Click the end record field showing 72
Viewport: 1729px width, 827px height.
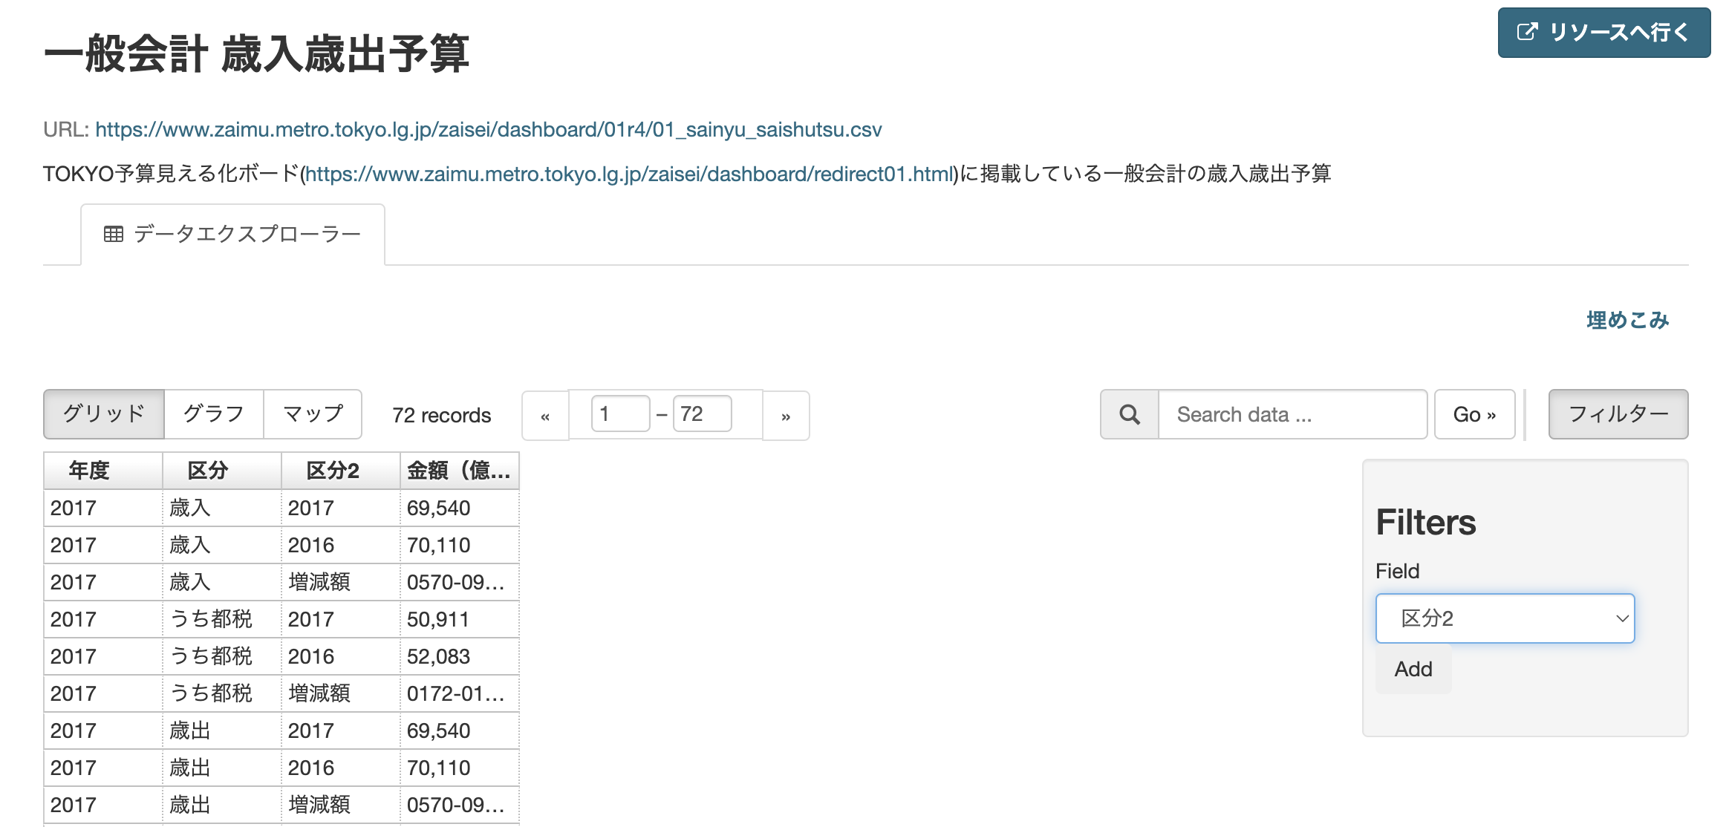[x=702, y=414]
